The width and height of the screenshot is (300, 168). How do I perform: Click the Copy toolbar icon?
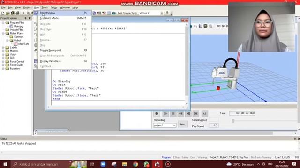point(28,13)
